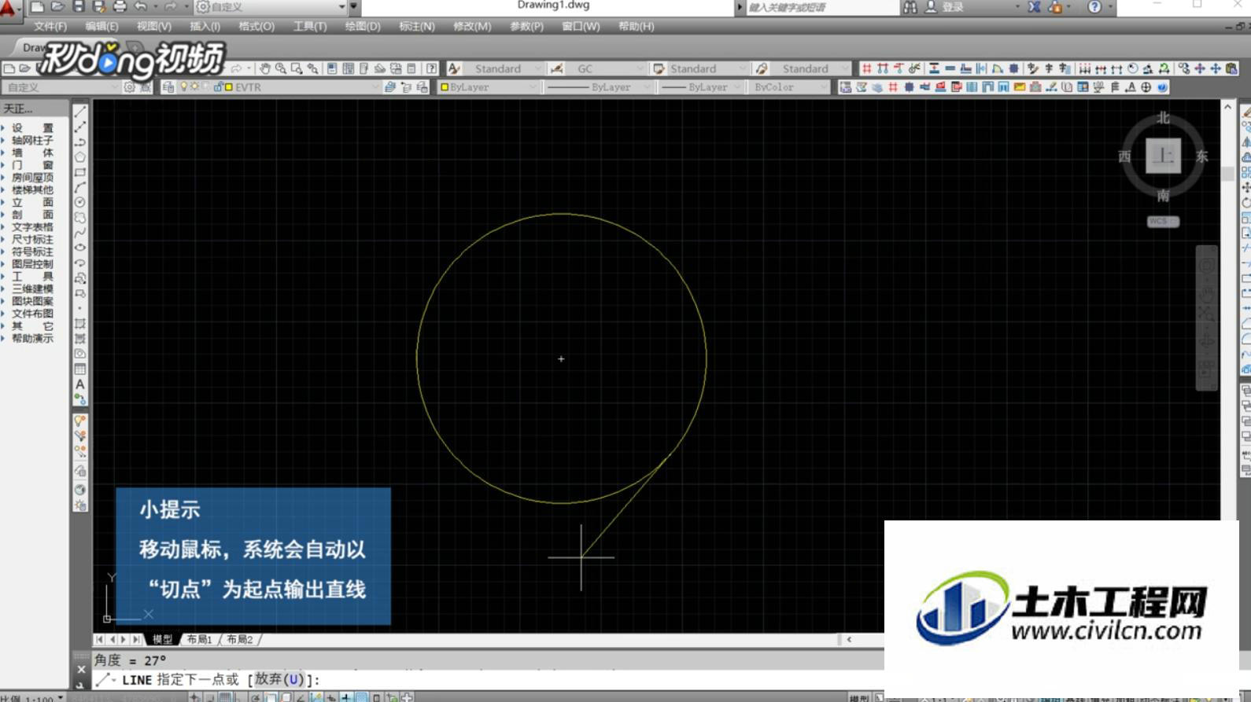Click the Pan hand tool
1251x702 pixels.
(x=265, y=68)
